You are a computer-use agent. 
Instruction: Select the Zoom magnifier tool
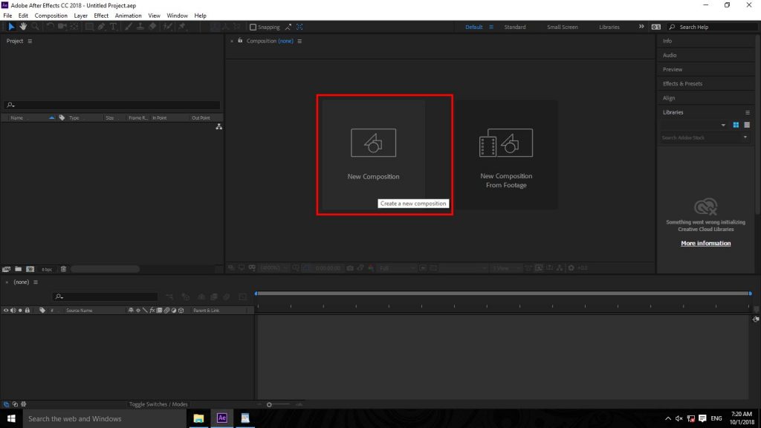pos(35,27)
